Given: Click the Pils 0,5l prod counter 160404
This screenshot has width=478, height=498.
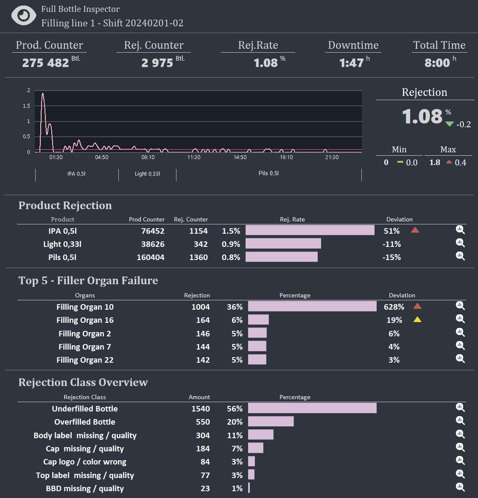Looking at the screenshot, I should point(151,257).
